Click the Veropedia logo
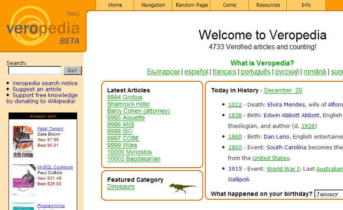 (43, 26)
